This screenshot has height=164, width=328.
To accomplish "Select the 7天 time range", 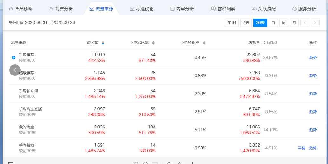I will 246,23.
